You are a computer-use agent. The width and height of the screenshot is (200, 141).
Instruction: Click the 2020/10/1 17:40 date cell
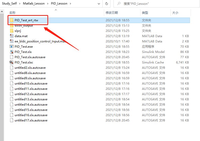click(x=118, y=41)
